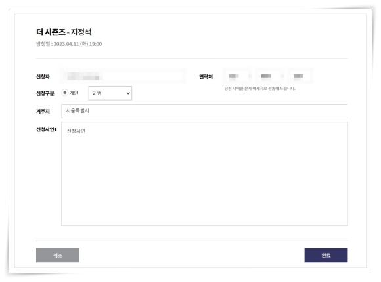Click the 신청사연1 label
The width and height of the screenshot is (381, 282).
[x=47, y=129]
